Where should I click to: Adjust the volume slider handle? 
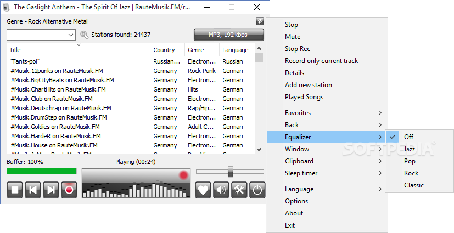pos(231,172)
